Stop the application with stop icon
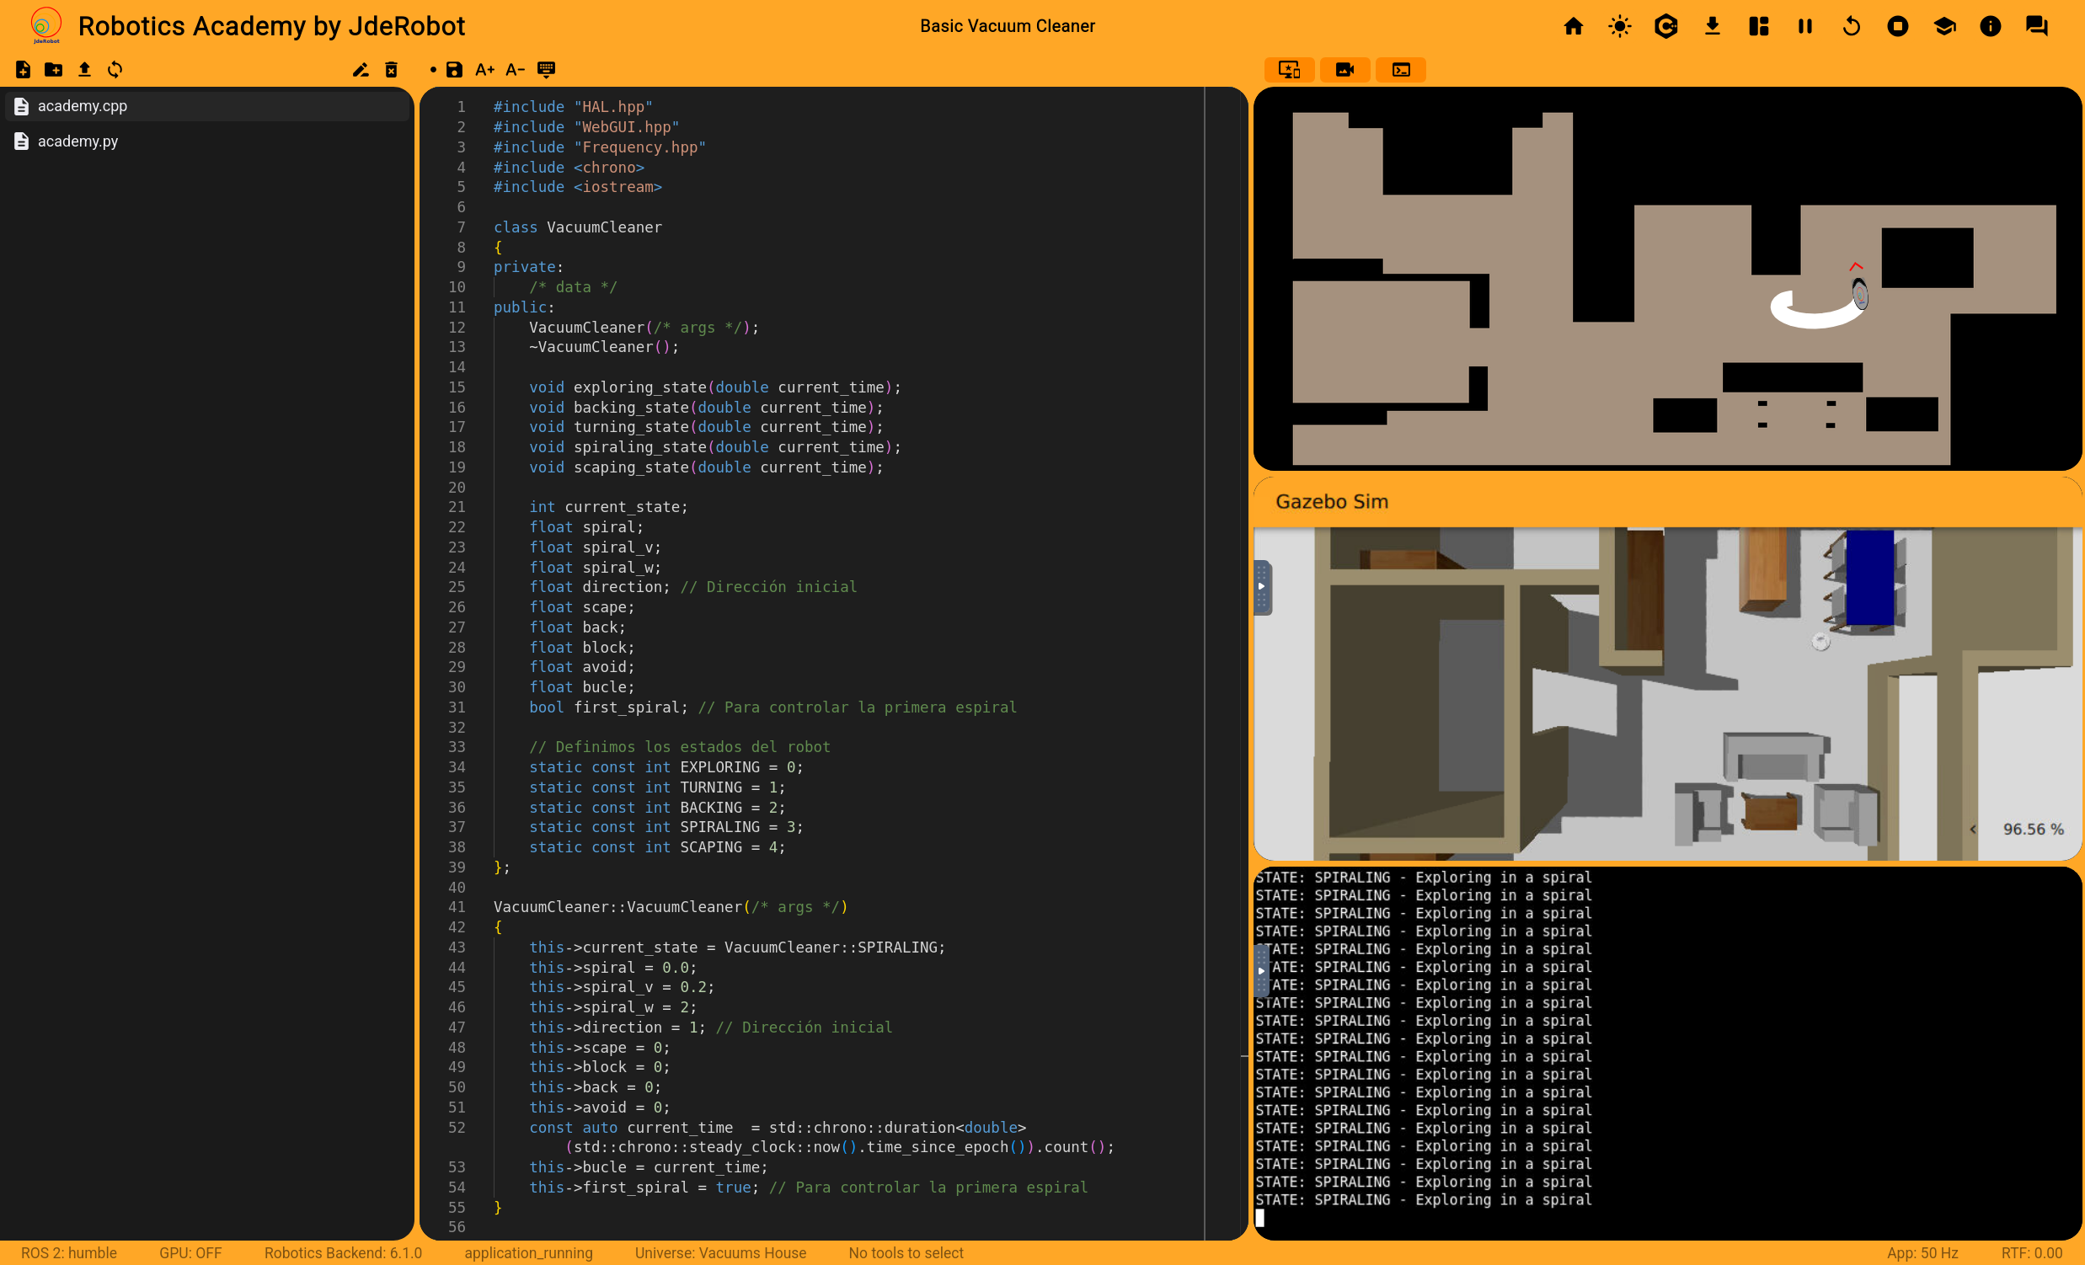Viewport: 2085px width, 1265px height. coord(1898,26)
